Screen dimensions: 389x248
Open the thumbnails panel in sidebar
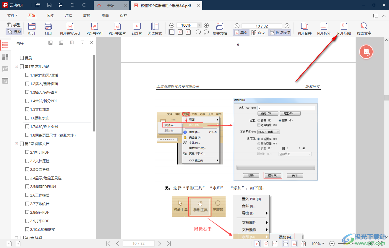[x=5, y=57]
